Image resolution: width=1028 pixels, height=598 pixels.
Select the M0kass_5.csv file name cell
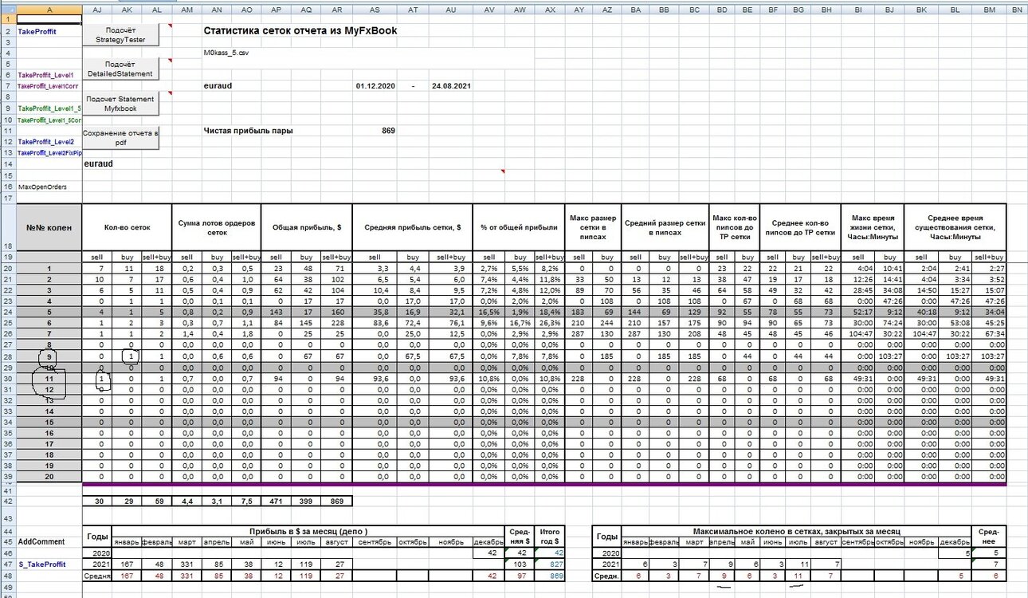[x=226, y=52]
